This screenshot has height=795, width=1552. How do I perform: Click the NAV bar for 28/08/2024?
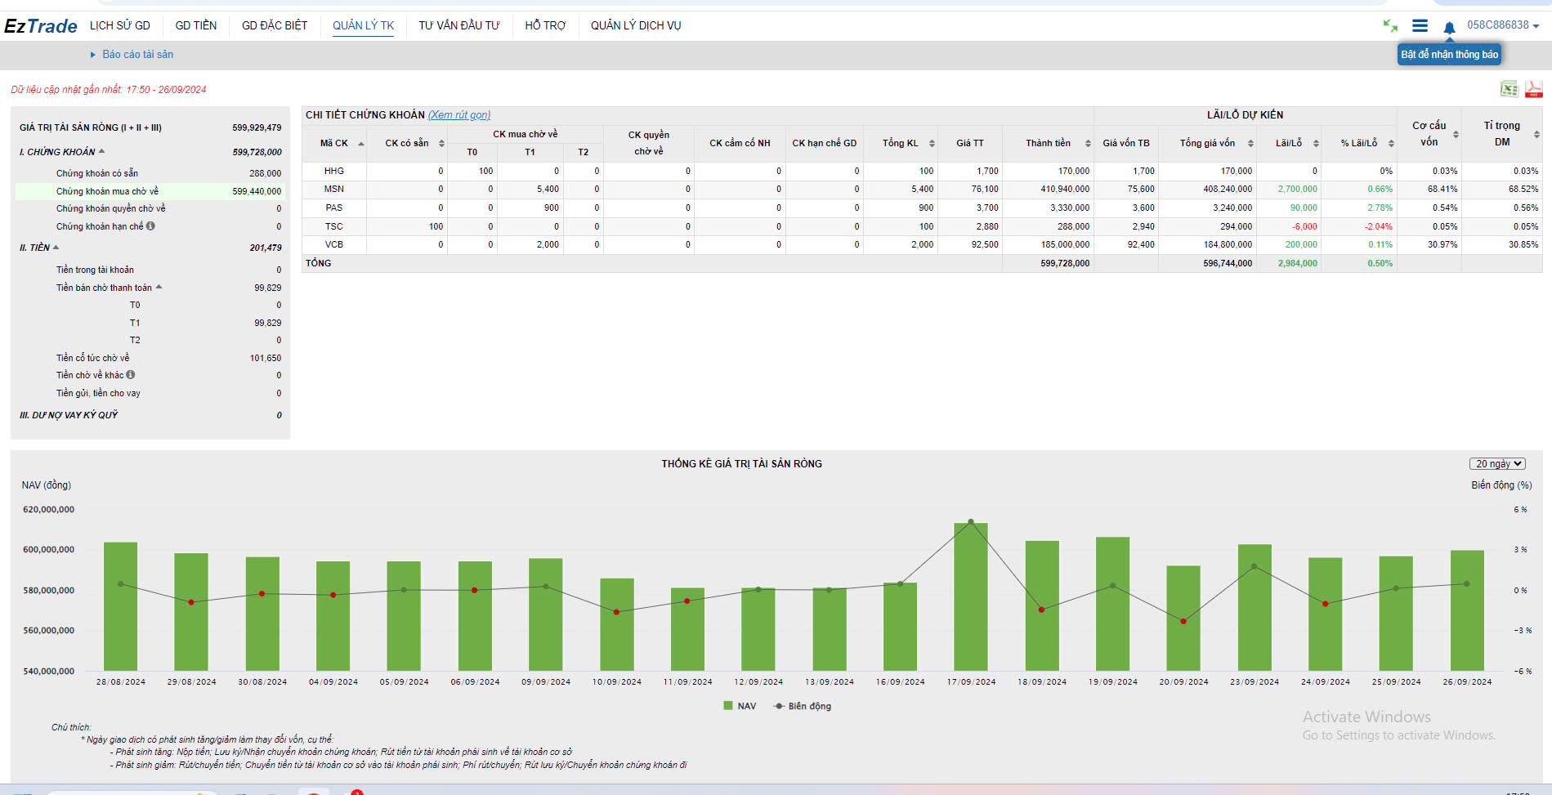120,606
